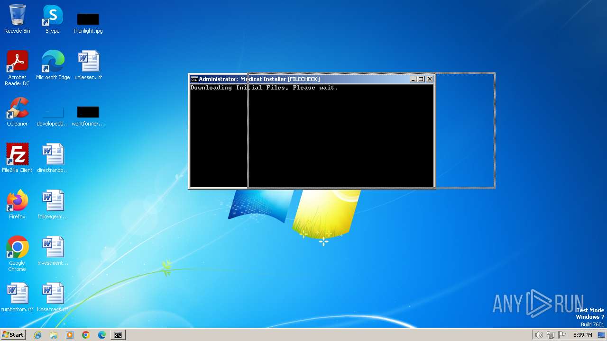Switch to the command prompt taskbar button
The image size is (607, 341).
(x=118, y=335)
